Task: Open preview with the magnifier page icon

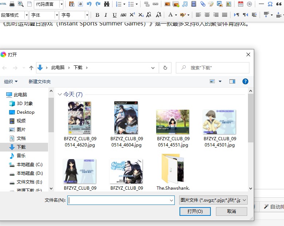Action: (21, 4)
